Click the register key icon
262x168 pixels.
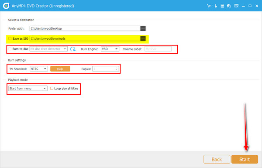216,6
